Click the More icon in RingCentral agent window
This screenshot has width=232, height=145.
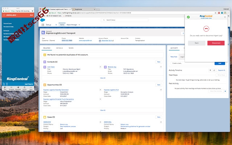click(31, 88)
